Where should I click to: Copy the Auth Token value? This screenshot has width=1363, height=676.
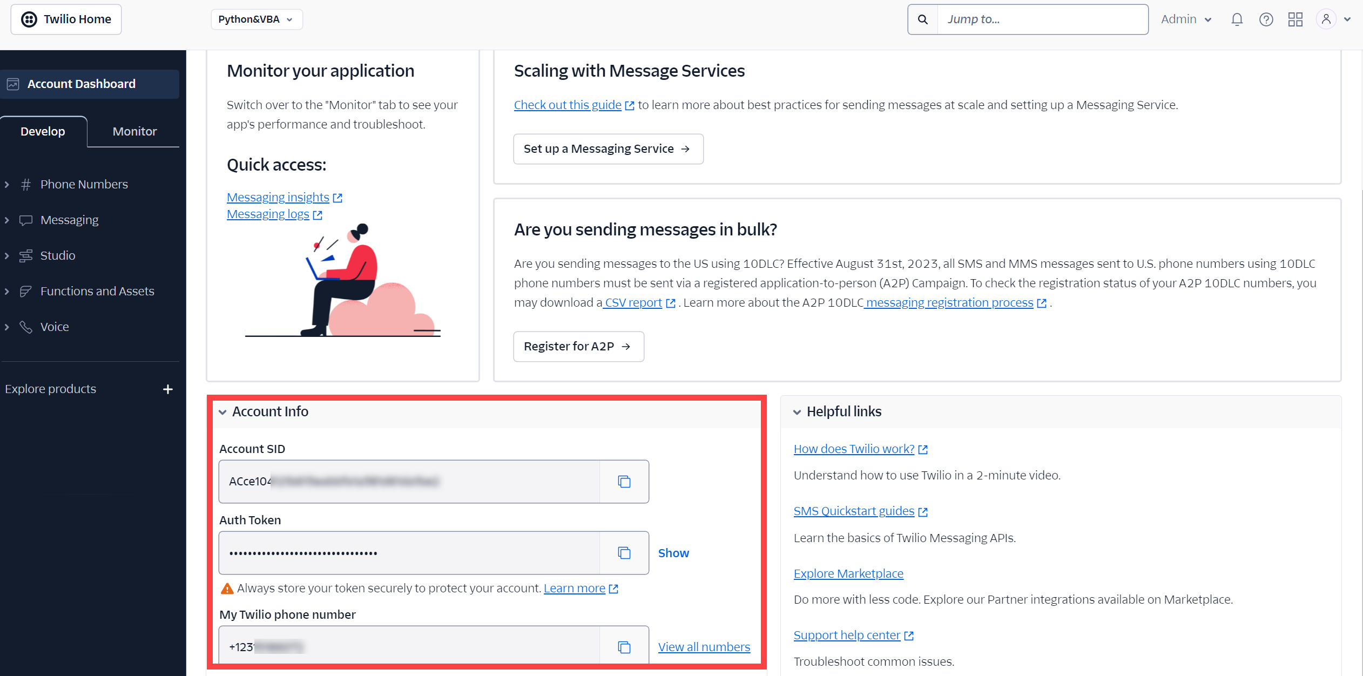[624, 553]
